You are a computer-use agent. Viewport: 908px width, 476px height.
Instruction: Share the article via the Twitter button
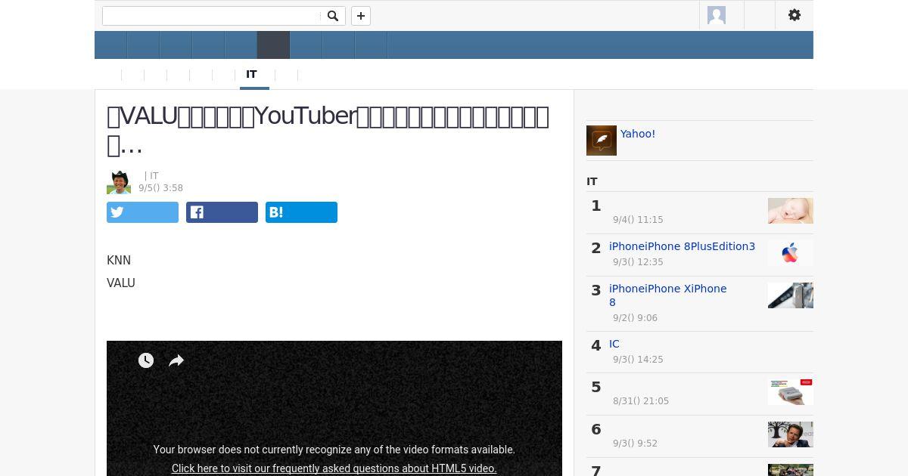pyautogui.click(x=142, y=212)
